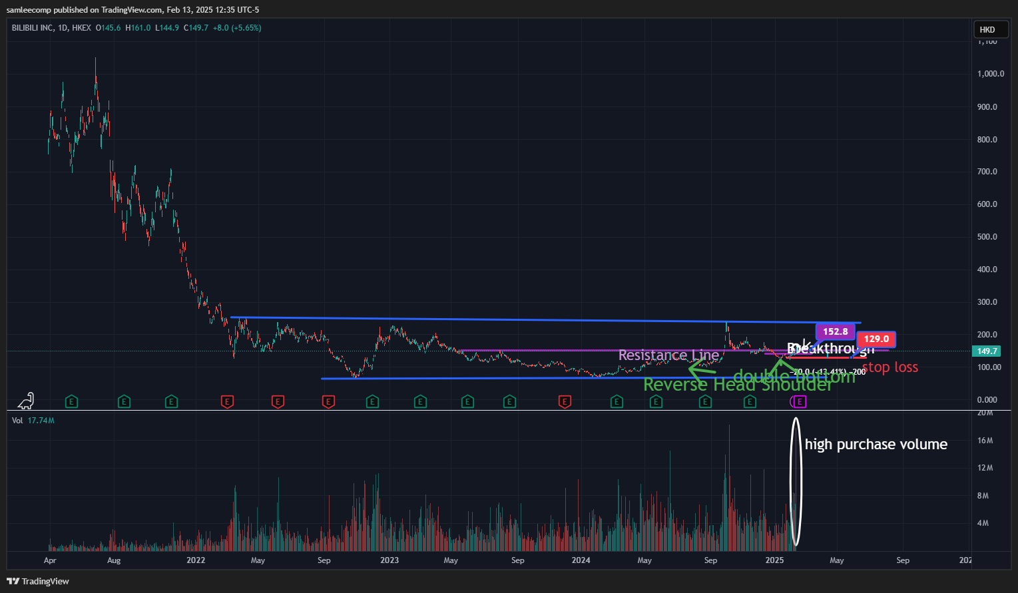Click the Apr label on time axis

(x=50, y=560)
